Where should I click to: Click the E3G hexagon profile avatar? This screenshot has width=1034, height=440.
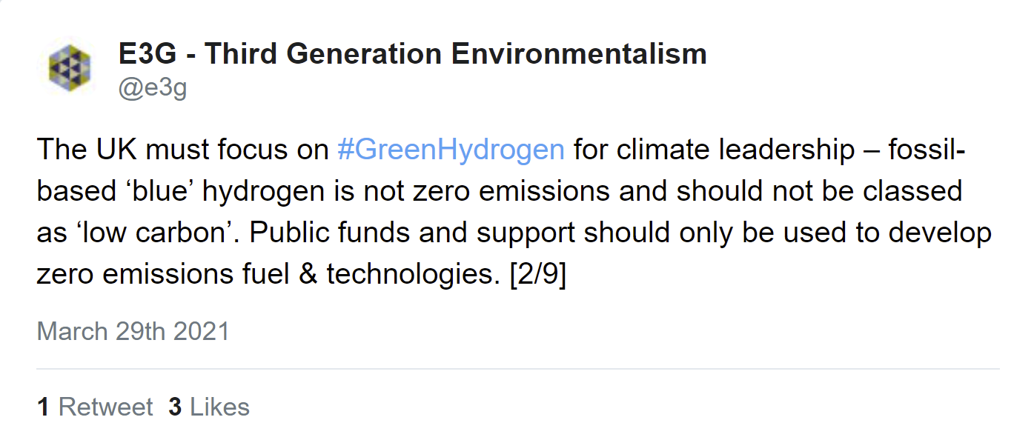pyautogui.click(x=69, y=68)
